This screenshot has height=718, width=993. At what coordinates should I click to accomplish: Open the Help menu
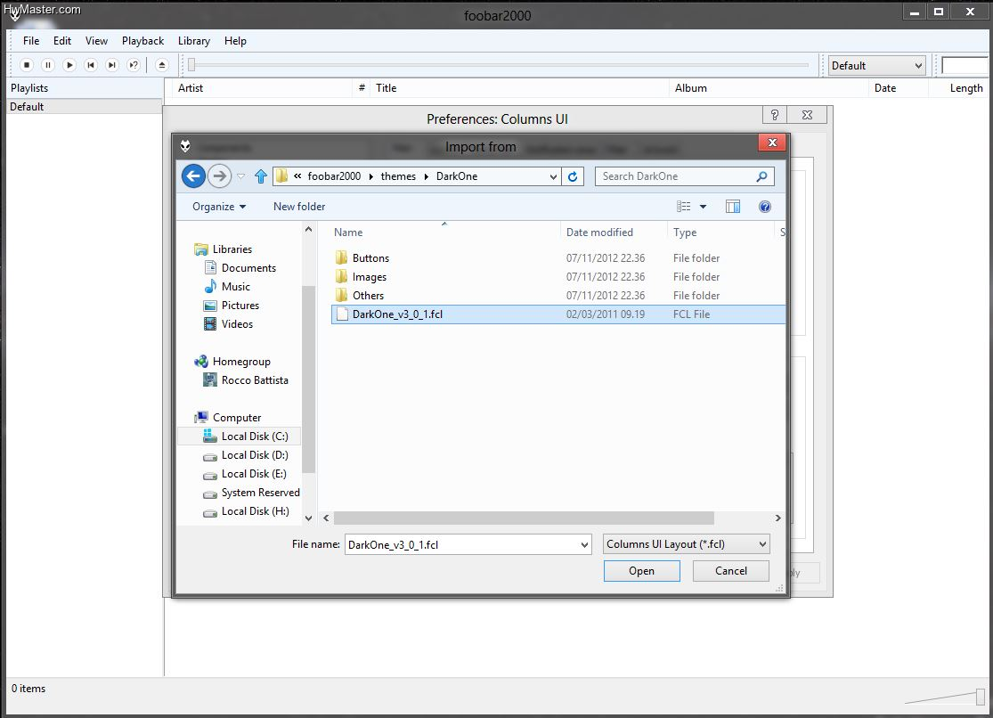click(235, 41)
